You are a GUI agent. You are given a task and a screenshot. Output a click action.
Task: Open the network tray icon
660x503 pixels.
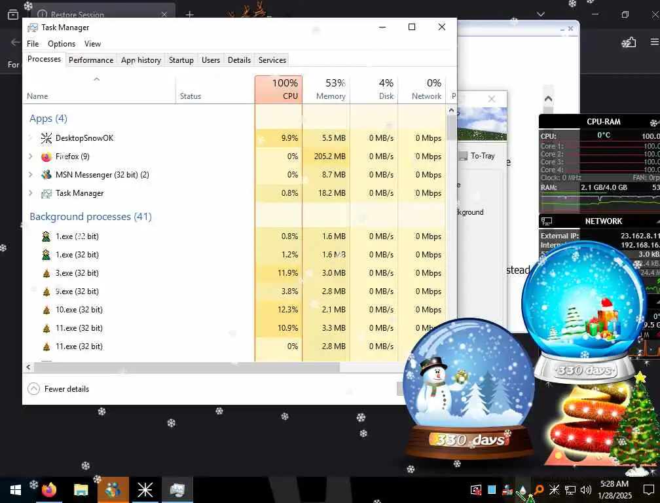[x=570, y=490]
